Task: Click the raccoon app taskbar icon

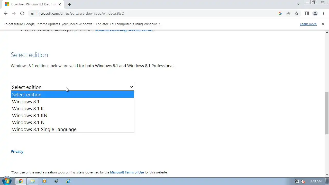Action: click(56, 181)
